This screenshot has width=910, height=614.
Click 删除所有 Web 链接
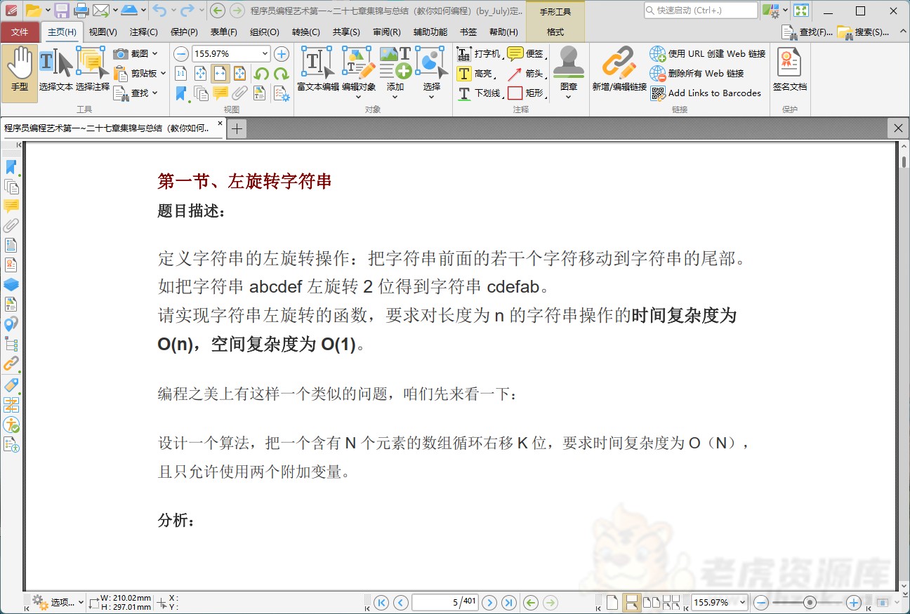click(697, 74)
